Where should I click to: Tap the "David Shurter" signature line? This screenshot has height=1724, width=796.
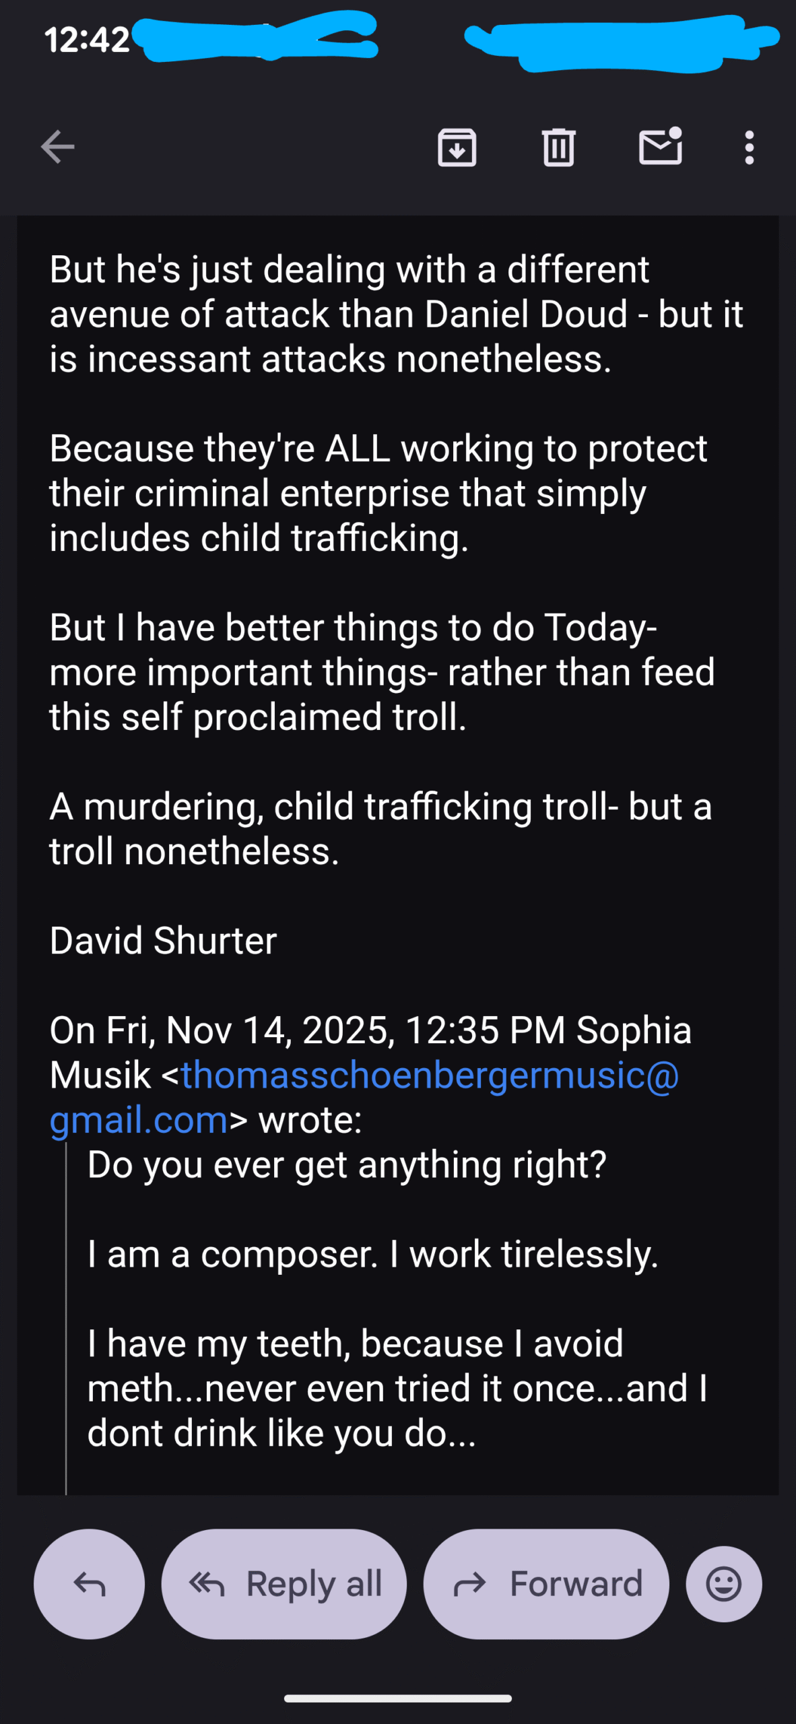[163, 941]
